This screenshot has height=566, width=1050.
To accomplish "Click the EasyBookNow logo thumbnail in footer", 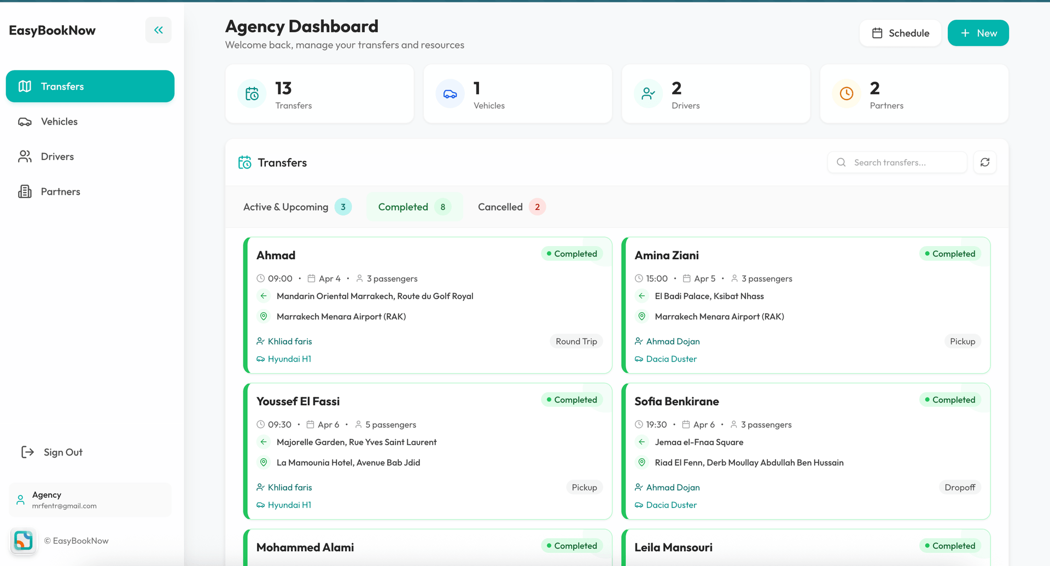I will coord(23,540).
